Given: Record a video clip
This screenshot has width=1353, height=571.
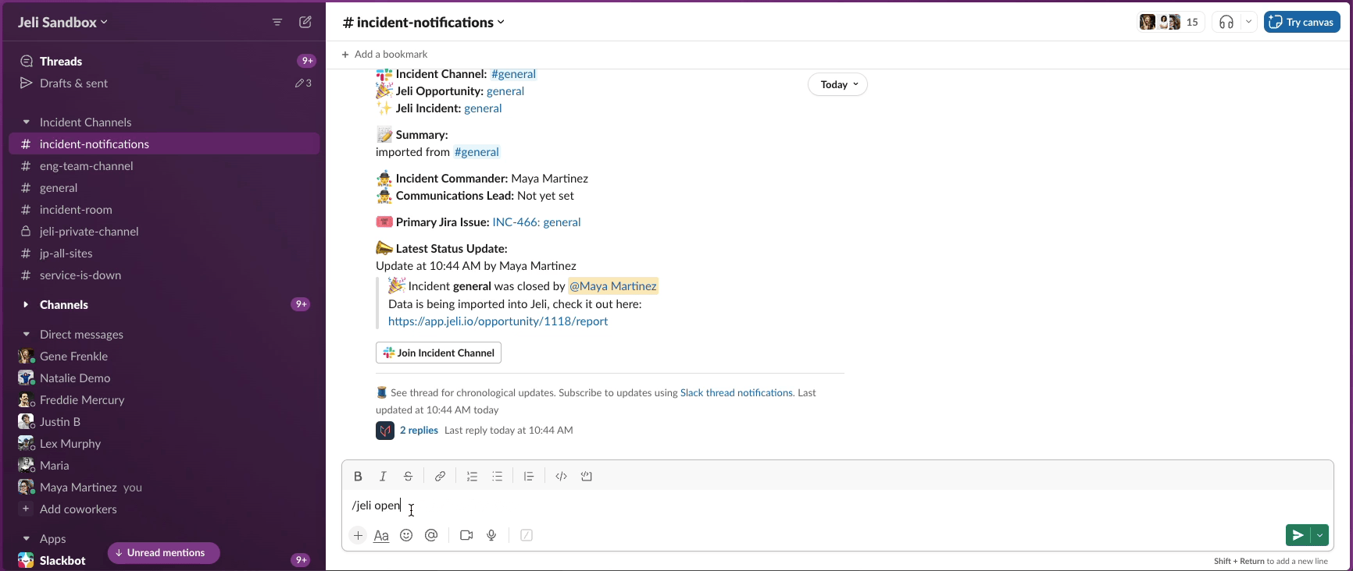Looking at the screenshot, I should 466,535.
